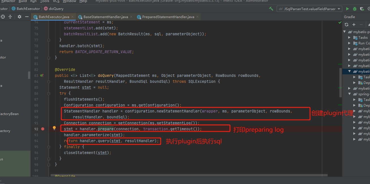Reload all Gradle projects
The width and height of the screenshot is (370, 184).
tap(347, 25)
